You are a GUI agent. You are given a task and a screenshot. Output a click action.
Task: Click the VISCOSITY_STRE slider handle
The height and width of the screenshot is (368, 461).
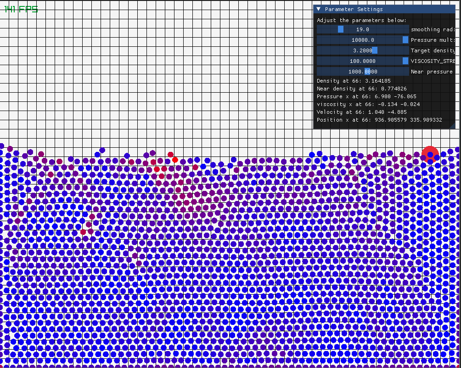(405, 61)
